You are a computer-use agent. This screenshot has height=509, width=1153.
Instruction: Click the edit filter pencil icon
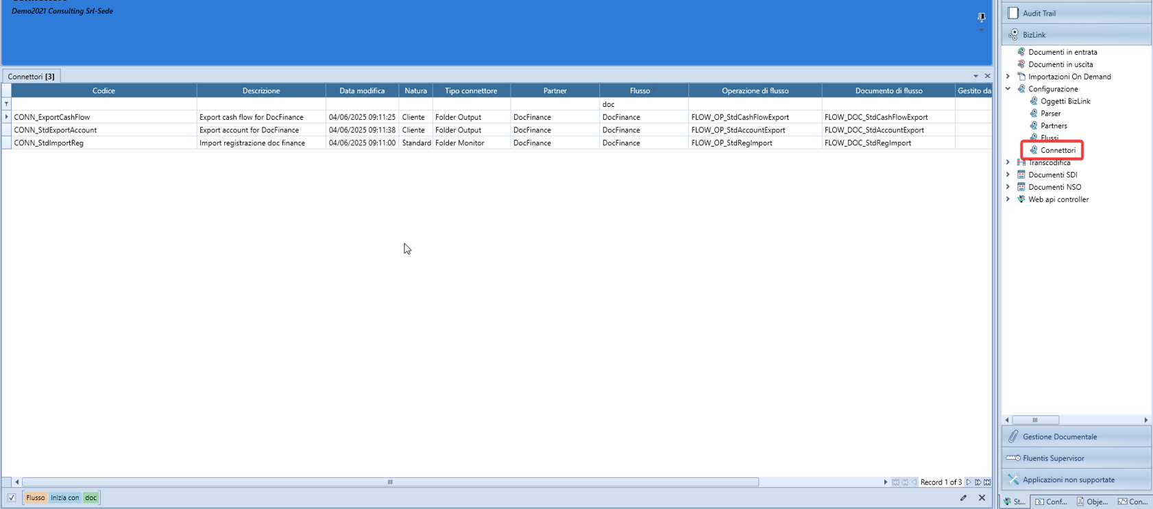point(963,498)
